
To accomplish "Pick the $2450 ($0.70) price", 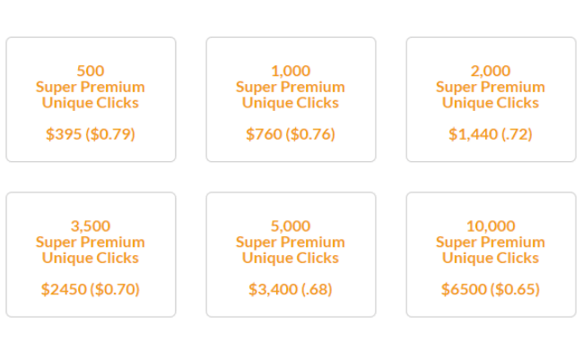I will pyautogui.click(x=91, y=289).
